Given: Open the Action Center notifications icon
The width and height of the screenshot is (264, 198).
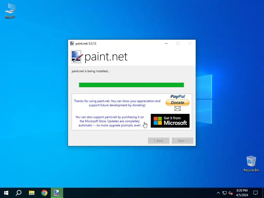Looking at the screenshot, I should point(255,193).
